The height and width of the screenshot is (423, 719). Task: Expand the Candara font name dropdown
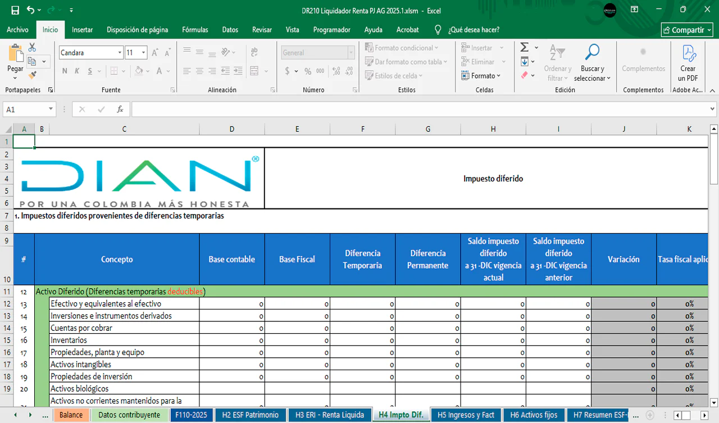click(x=120, y=53)
